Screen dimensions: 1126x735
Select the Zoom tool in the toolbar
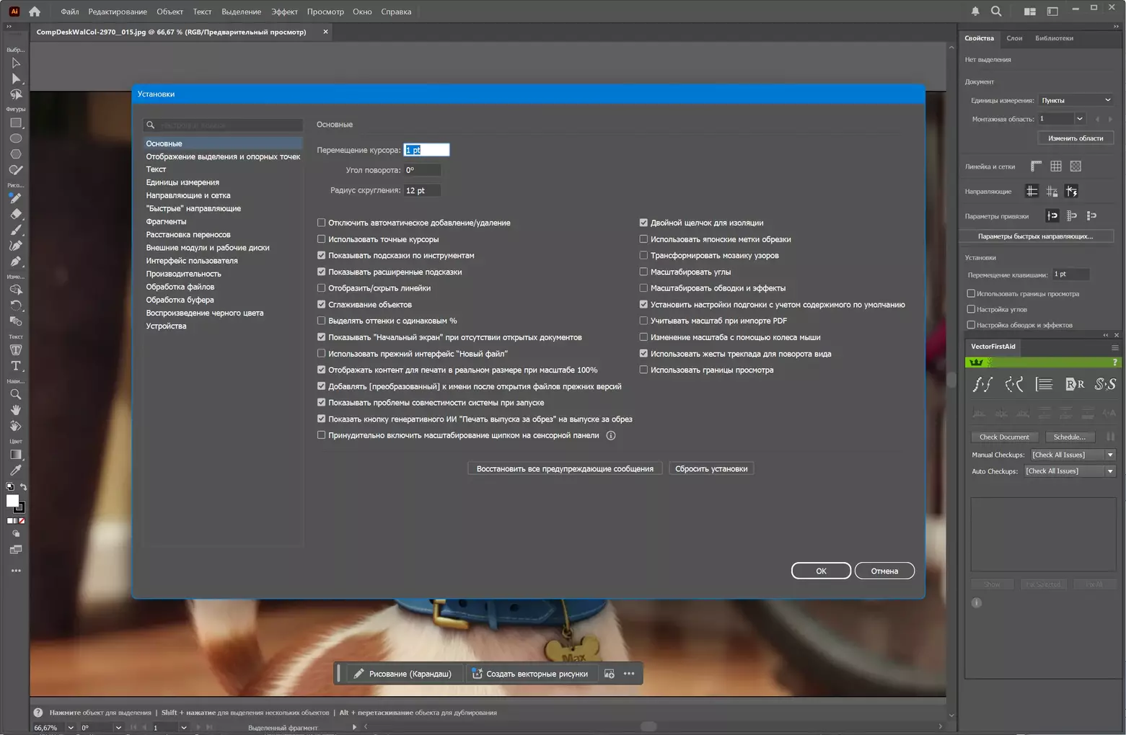[15, 395]
